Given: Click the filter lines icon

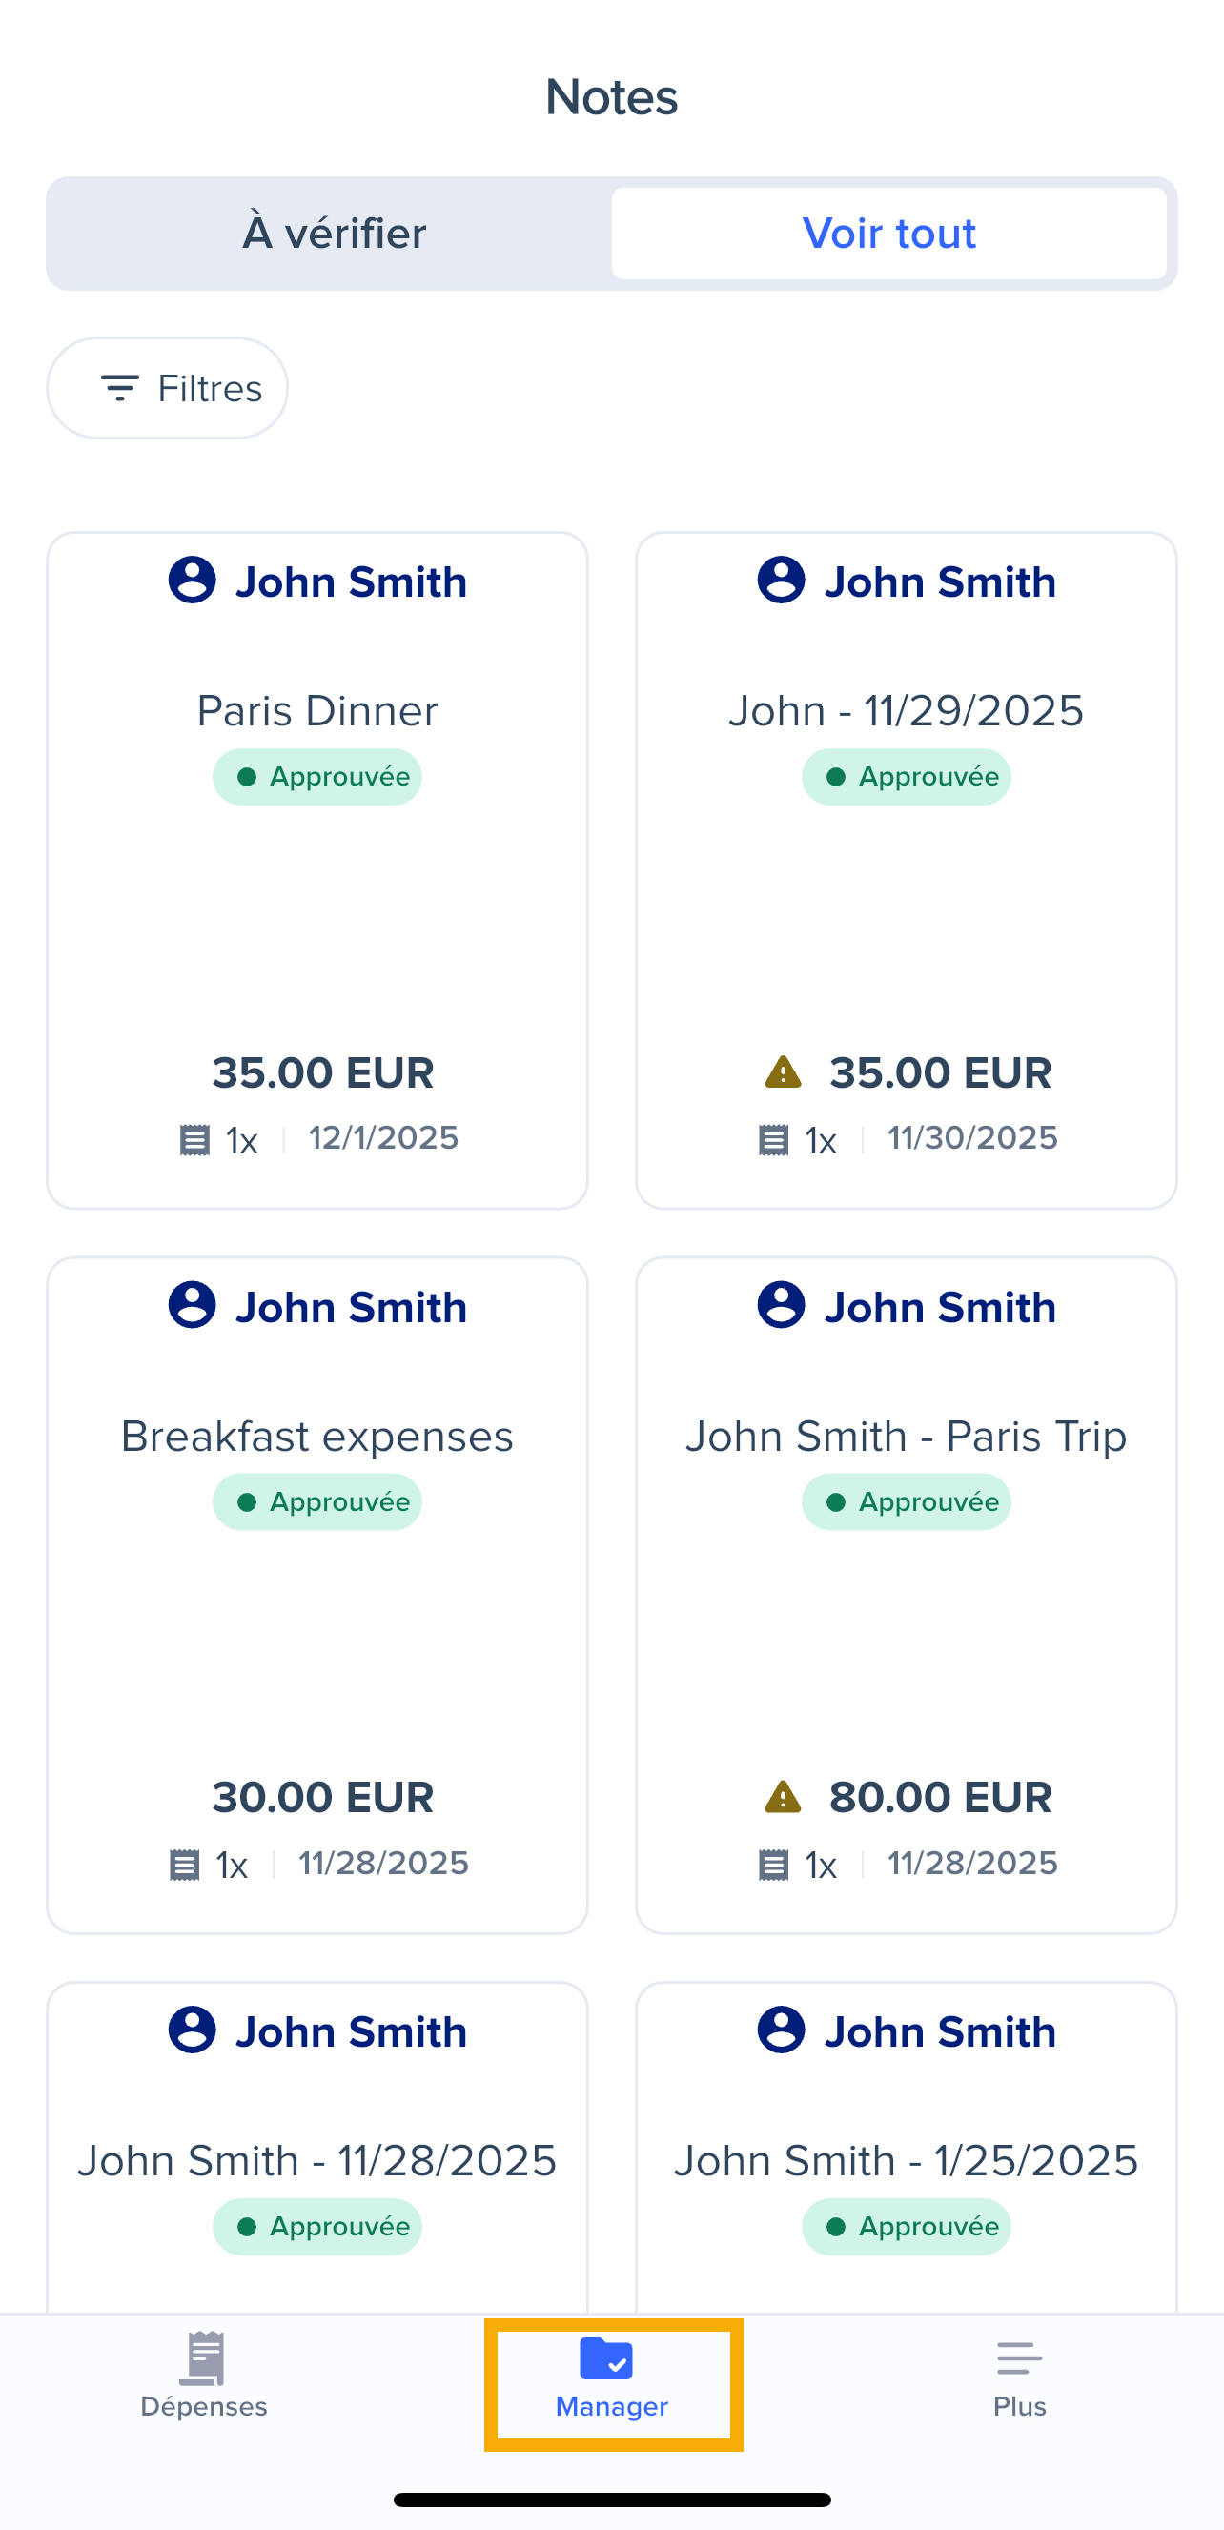Looking at the screenshot, I should pos(120,388).
